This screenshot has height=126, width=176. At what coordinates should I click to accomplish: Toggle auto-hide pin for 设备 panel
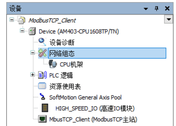[156, 9]
